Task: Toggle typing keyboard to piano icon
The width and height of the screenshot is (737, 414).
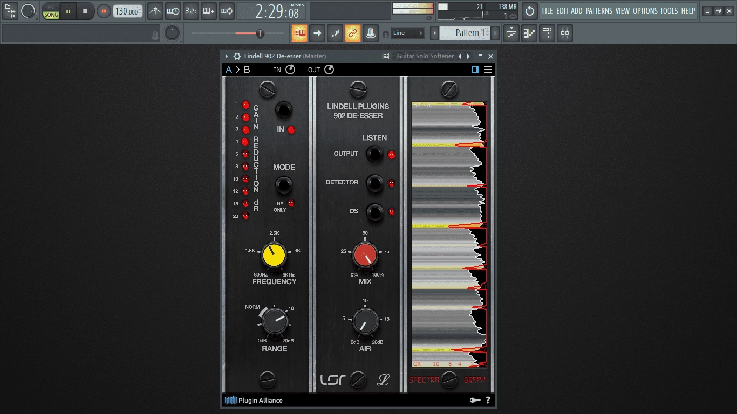Action: click(299, 33)
